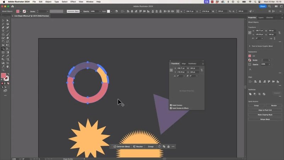Click the toolbar Fill color swatch
Screen dimensions: 284x160
coord(4,75)
